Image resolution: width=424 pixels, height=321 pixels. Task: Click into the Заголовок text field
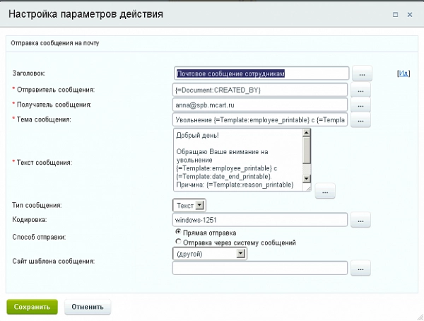(x=260, y=74)
